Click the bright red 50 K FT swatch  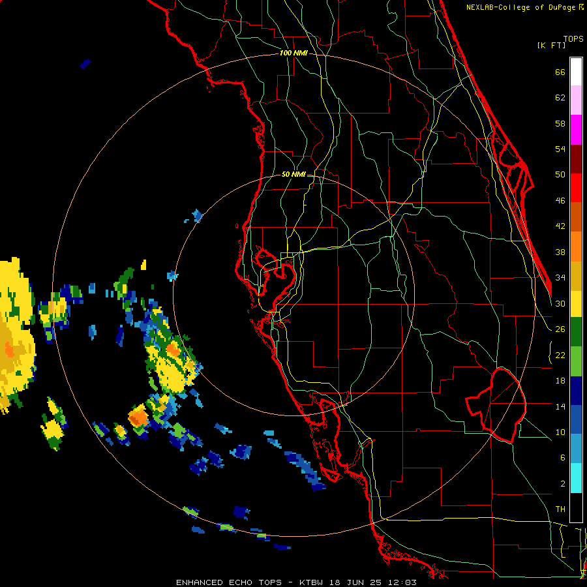pos(576,188)
